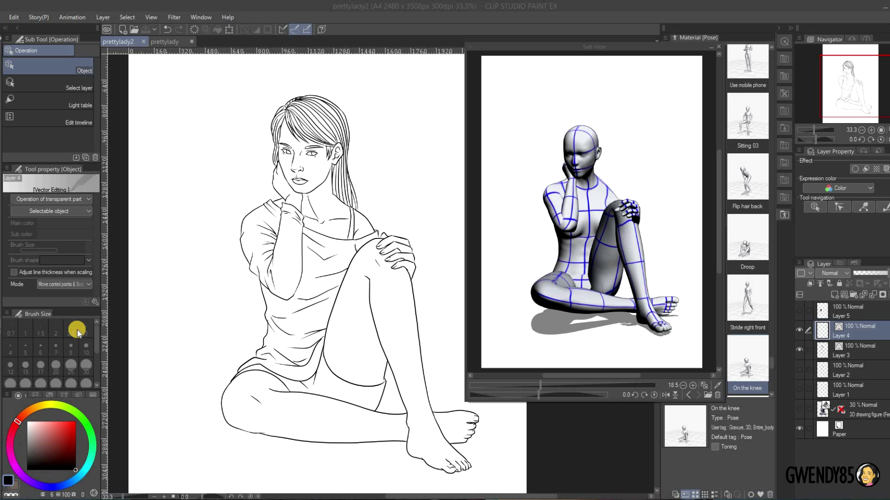Open the layer blending mode Normal dropdown
Viewport: 890px width, 500px height.
click(833, 273)
